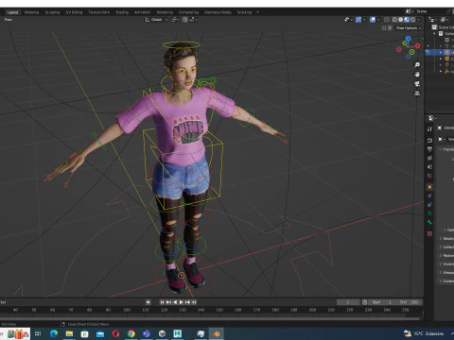Jump to the end frame in timeline
The image size is (454, 340).
[194, 302]
